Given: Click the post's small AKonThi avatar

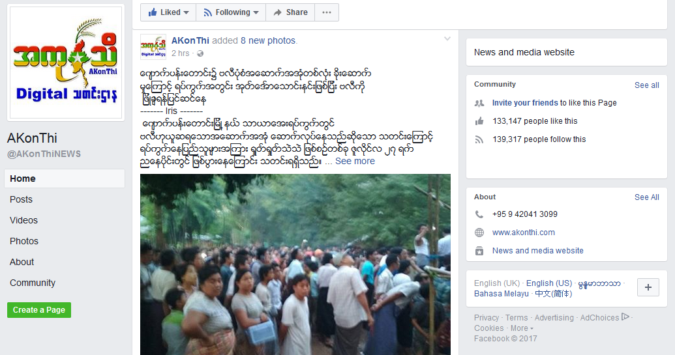Looking at the screenshot, I should coord(153,47).
